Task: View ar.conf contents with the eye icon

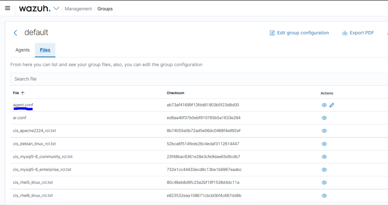Action: (x=324, y=118)
